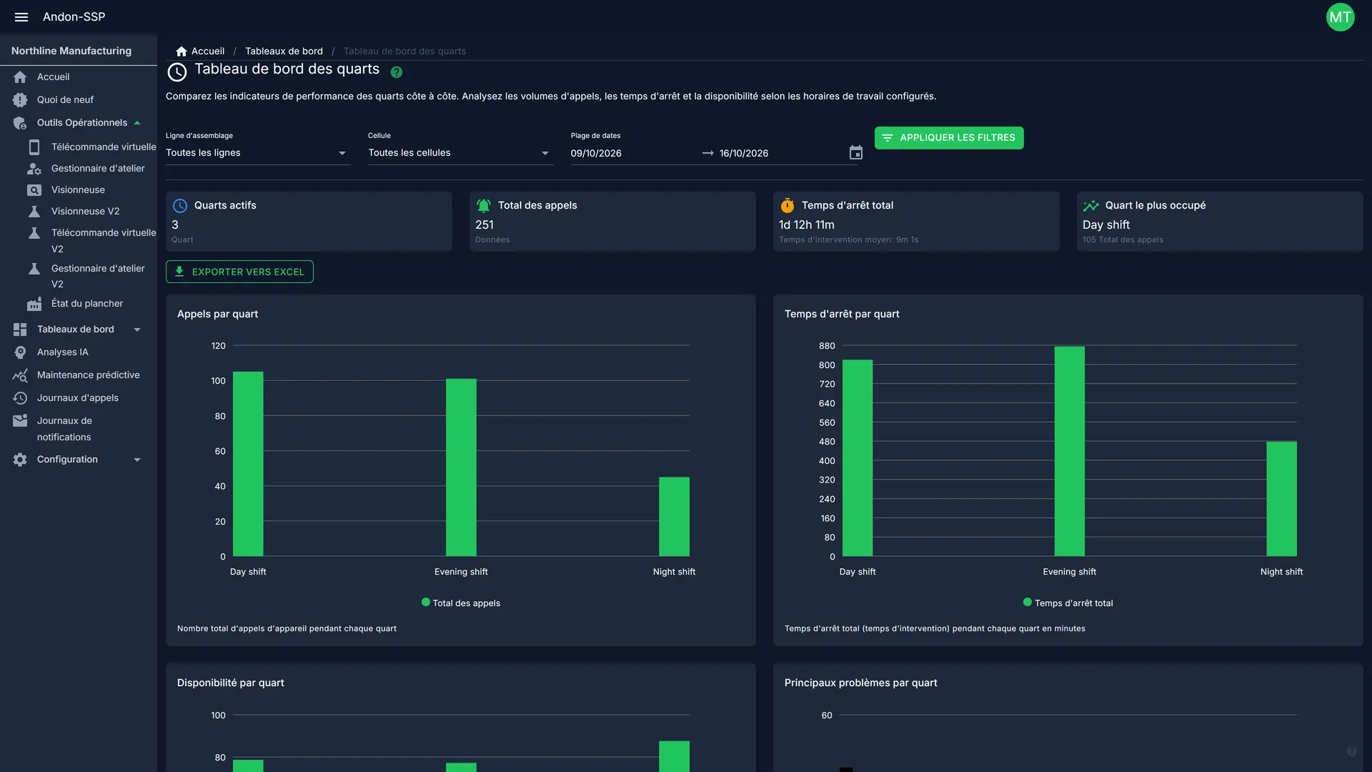Toggle the Temps d'arrêt total legend marker
The height and width of the screenshot is (772, 1372).
click(1028, 602)
